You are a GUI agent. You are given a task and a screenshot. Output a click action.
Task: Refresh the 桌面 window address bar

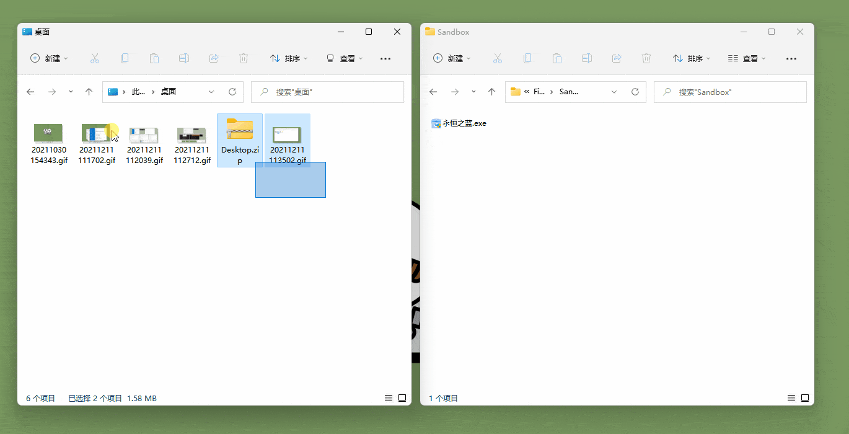tap(232, 92)
